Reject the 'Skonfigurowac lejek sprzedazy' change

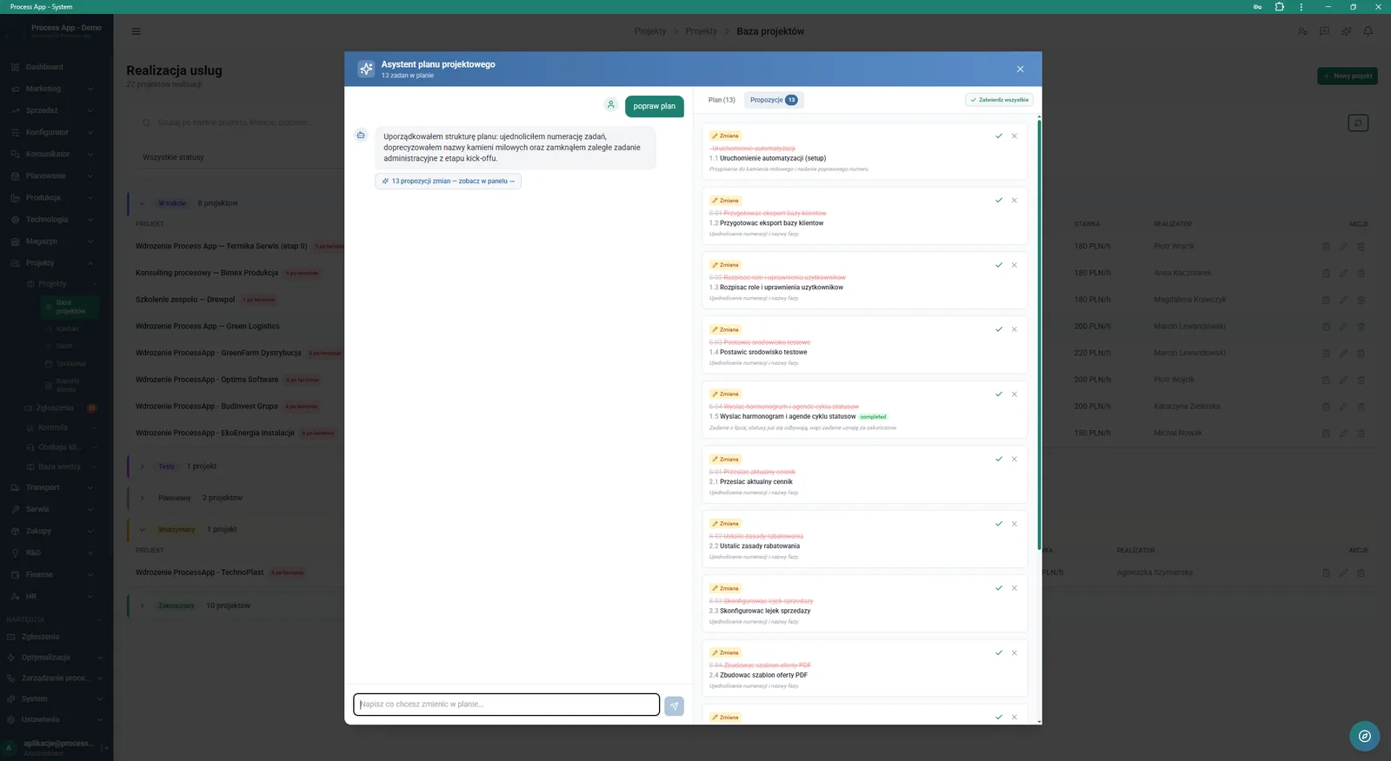coord(1015,588)
